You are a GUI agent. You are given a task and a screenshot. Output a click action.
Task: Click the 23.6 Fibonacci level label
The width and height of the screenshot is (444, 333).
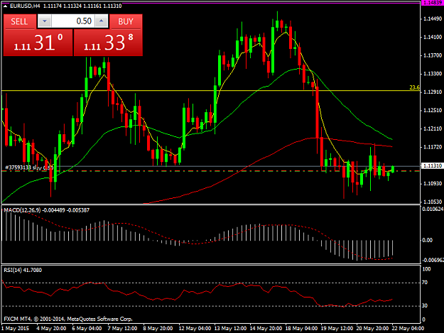(x=414, y=87)
